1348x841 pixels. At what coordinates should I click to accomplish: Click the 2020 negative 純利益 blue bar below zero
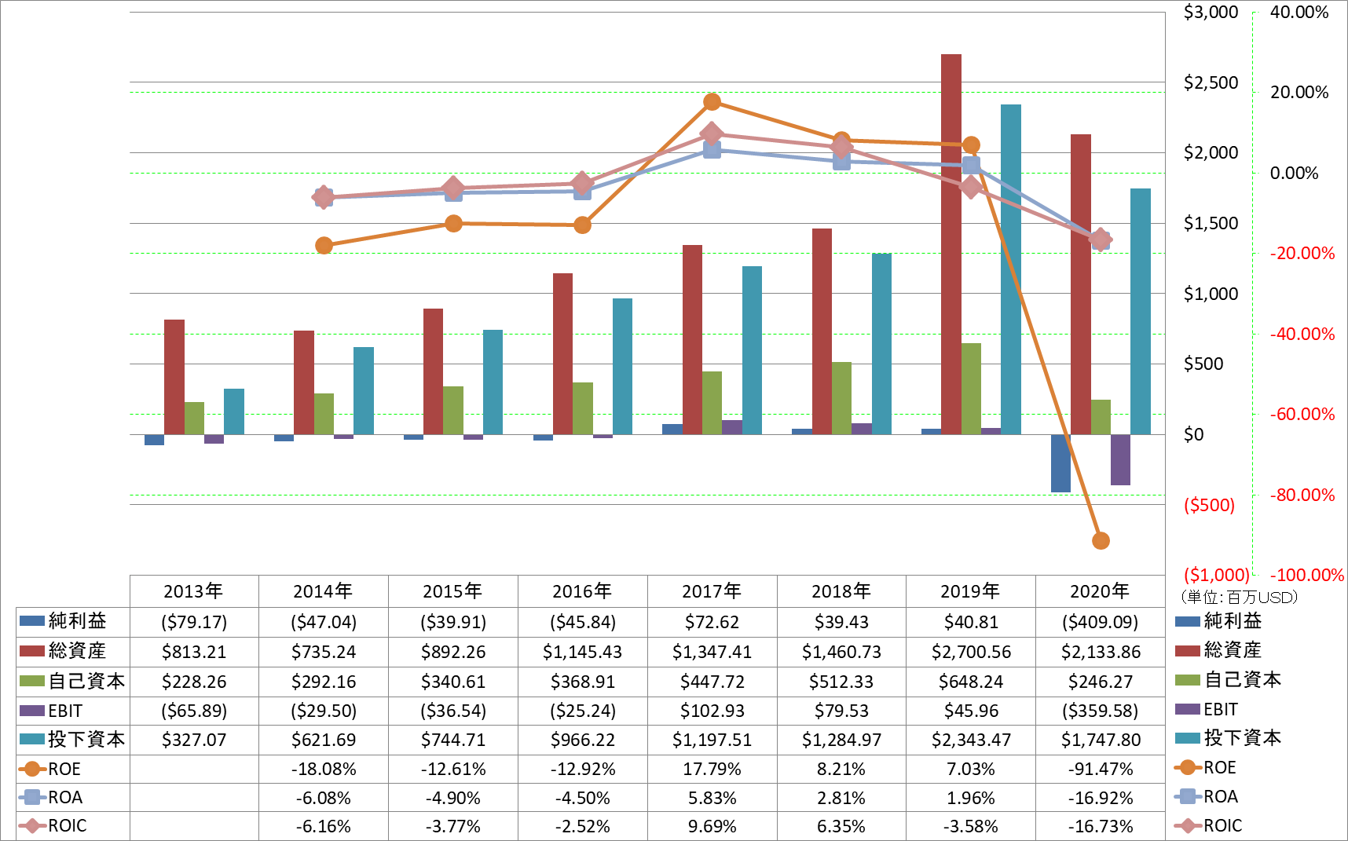click(x=1060, y=463)
